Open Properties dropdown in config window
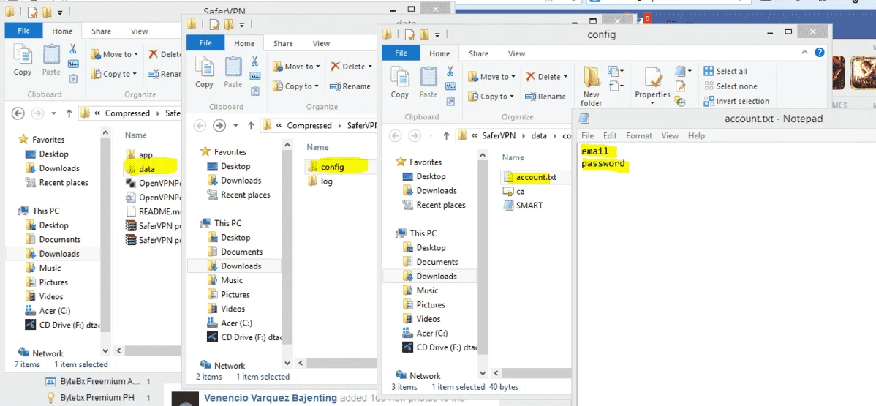 652,102
